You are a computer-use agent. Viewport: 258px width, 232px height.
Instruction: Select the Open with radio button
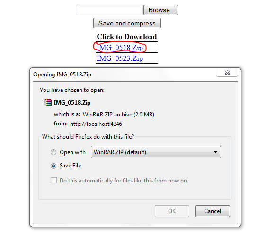click(53, 152)
